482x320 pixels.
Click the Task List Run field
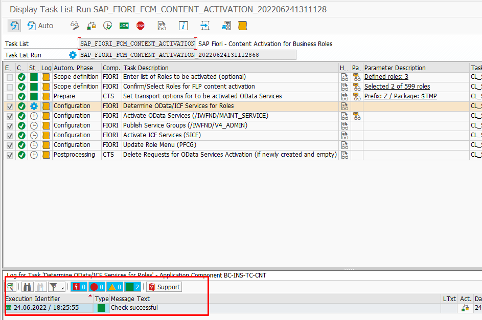(x=188, y=55)
